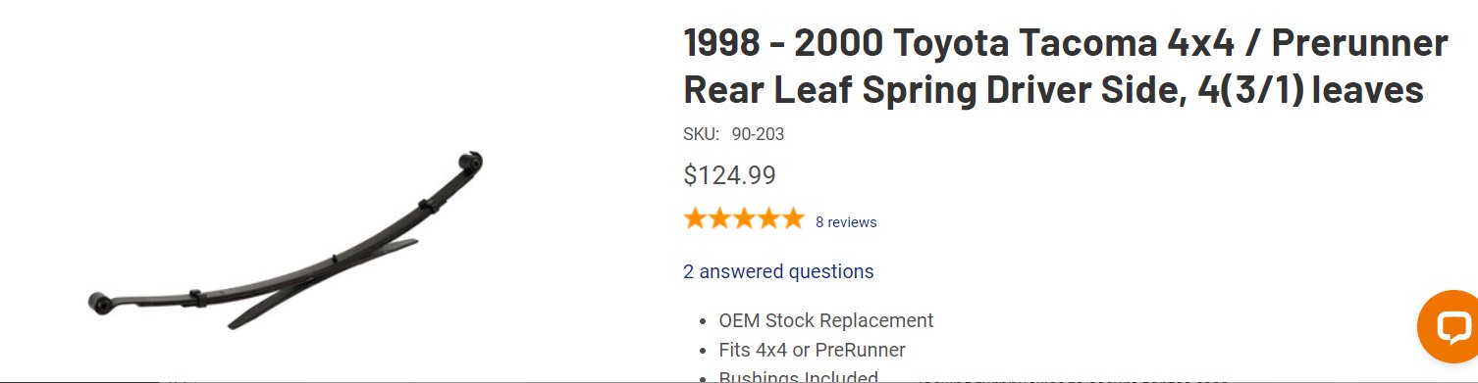Click the center clamp on the leaf spring

pos(335,260)
